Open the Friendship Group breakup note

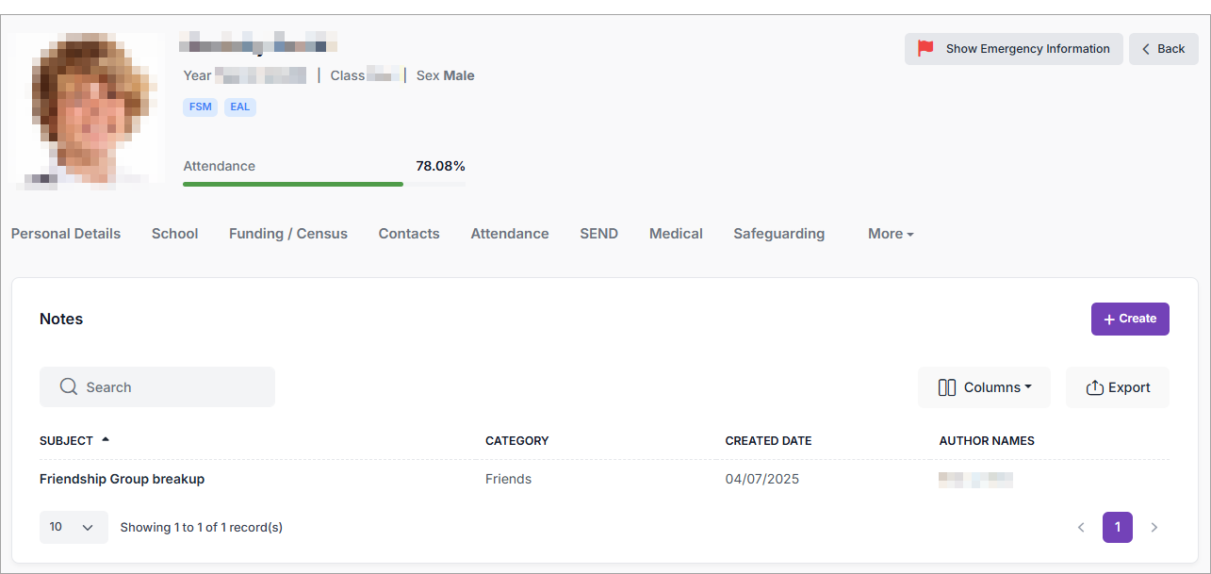[122, 479]
